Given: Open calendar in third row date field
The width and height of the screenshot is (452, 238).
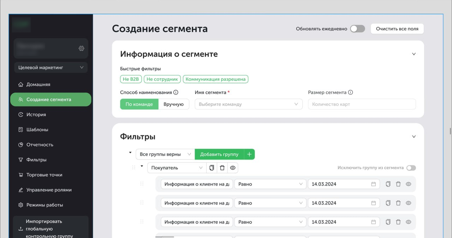Looking at the screenshot, I should coord(374,222).
